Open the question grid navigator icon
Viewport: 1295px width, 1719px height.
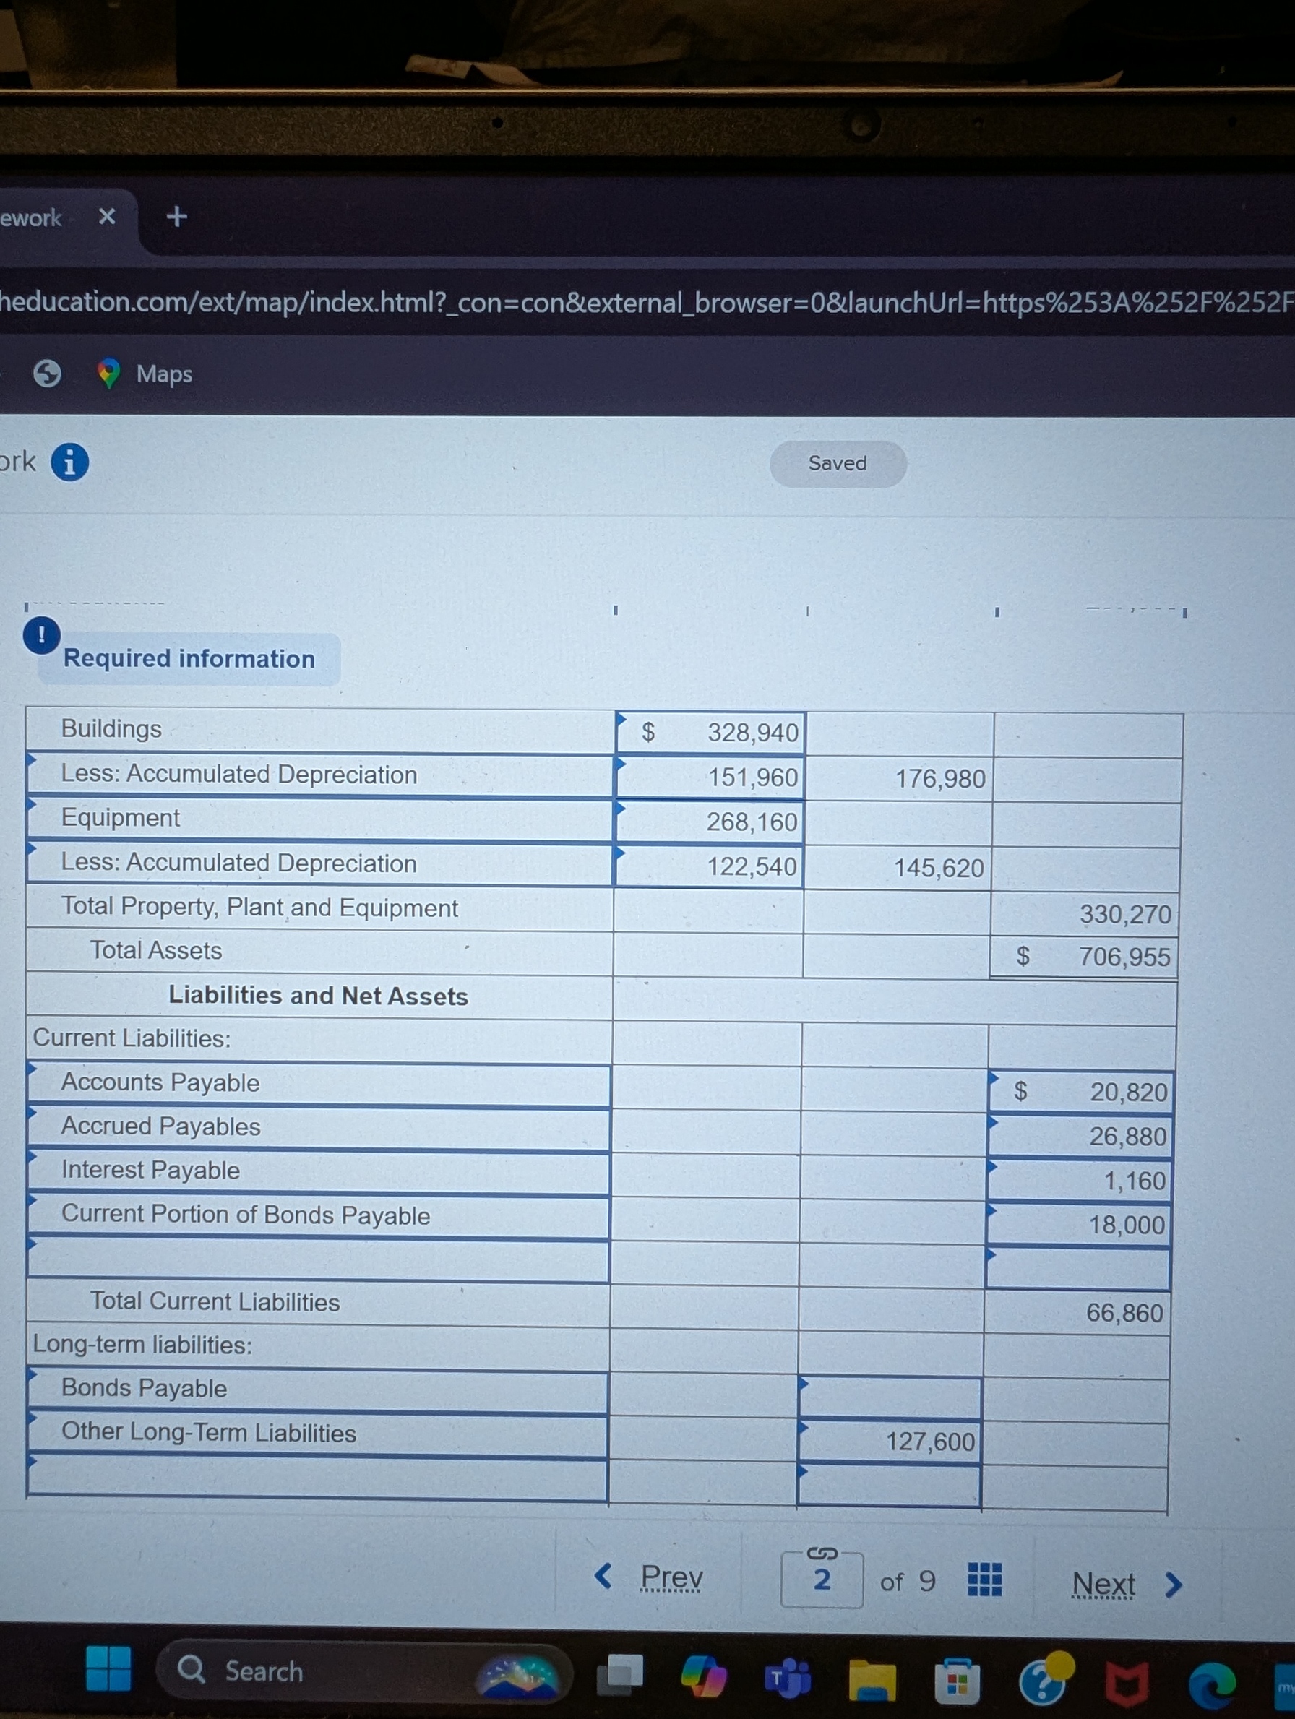pyautogui.click(x=985, y=1579)
